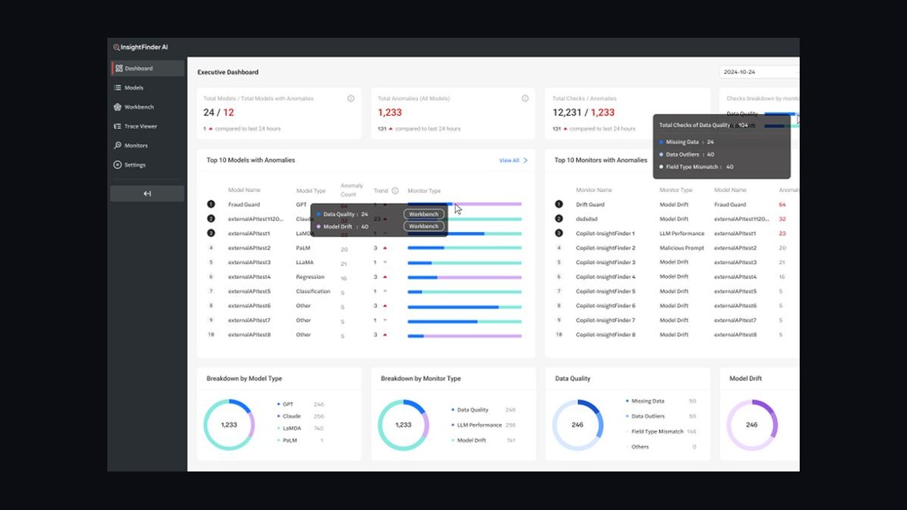Click the red up-trend arrow for externalAPItest2
This screenshot has width=907, height=510.
click(385, 248)
